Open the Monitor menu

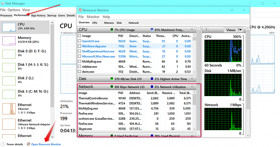click(x=93, y=16)
